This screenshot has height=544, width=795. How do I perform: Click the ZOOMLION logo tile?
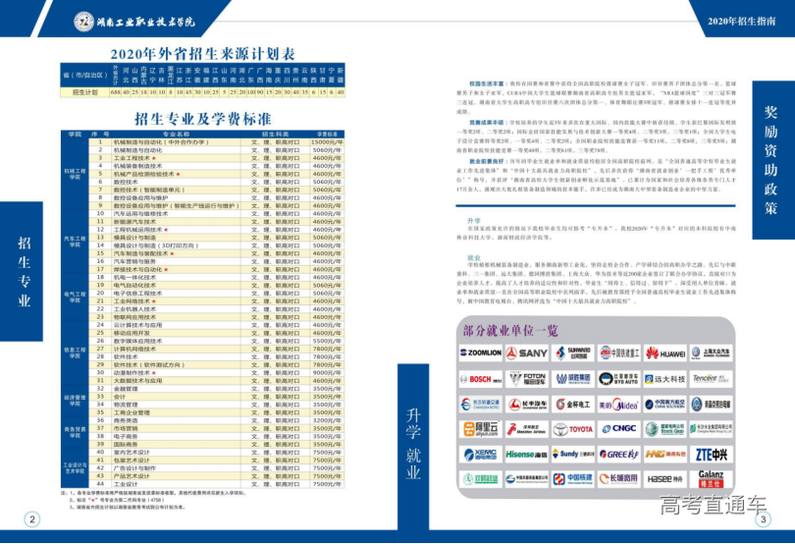click(x=480, y=353)
